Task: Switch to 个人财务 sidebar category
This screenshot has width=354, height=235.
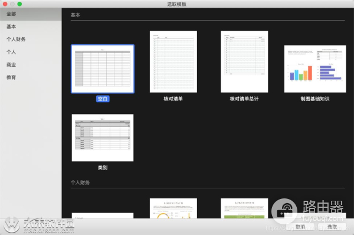Action: (31, 40)
